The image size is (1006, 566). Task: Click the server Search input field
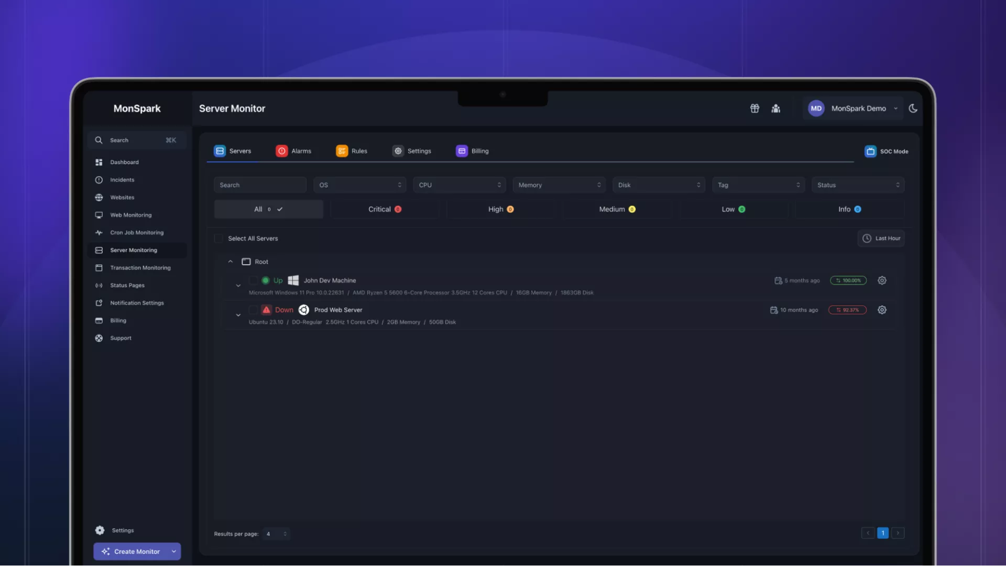pyautogui.click(x=260, y=185)
